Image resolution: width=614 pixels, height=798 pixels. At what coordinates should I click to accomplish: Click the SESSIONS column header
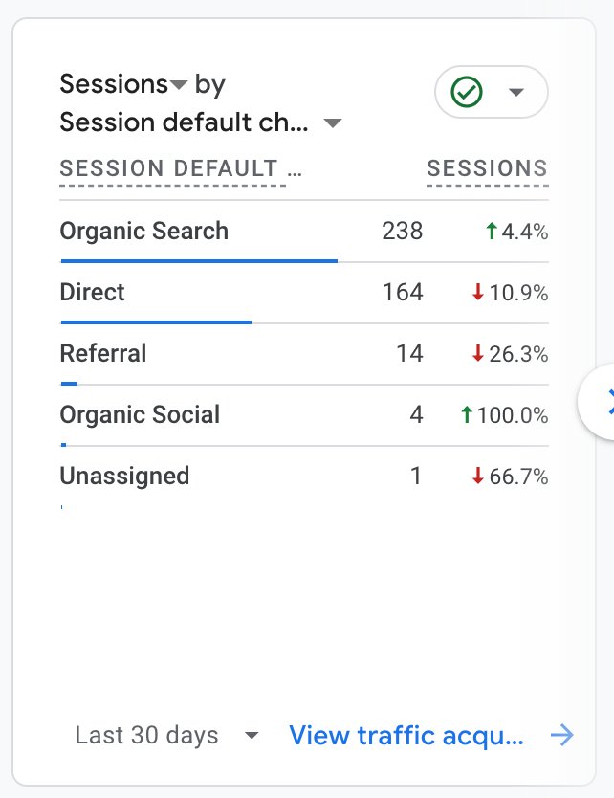click(x=487, y=169)
